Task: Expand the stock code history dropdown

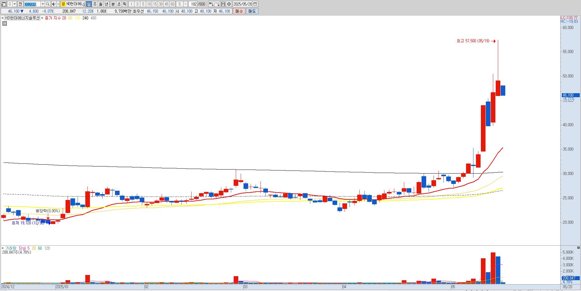Action: click(x=43, y=4)
